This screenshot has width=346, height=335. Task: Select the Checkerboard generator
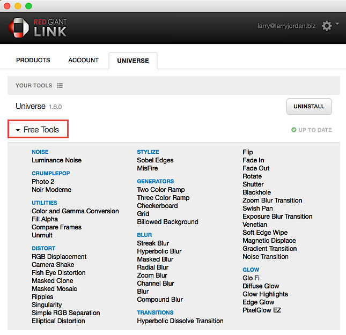[x=157, y=205]
